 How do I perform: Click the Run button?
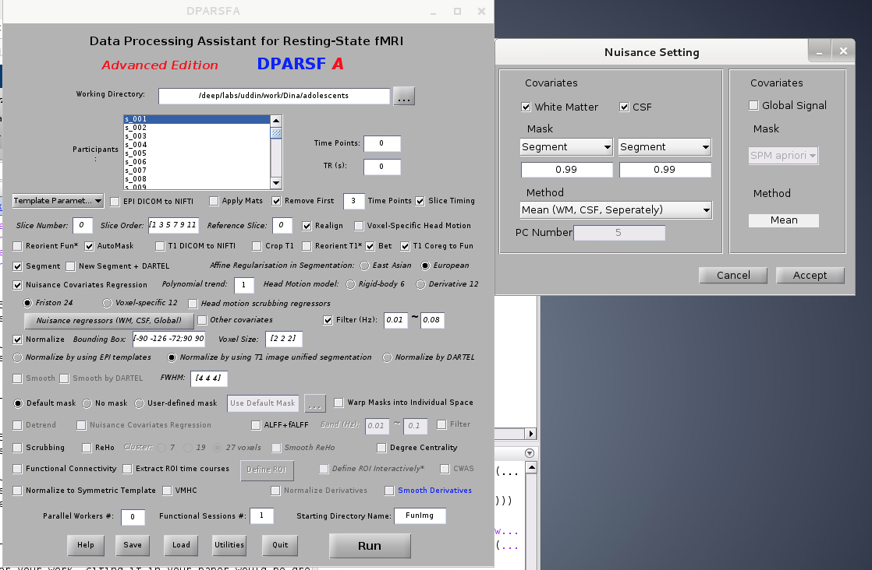click(x=370, y=546)
